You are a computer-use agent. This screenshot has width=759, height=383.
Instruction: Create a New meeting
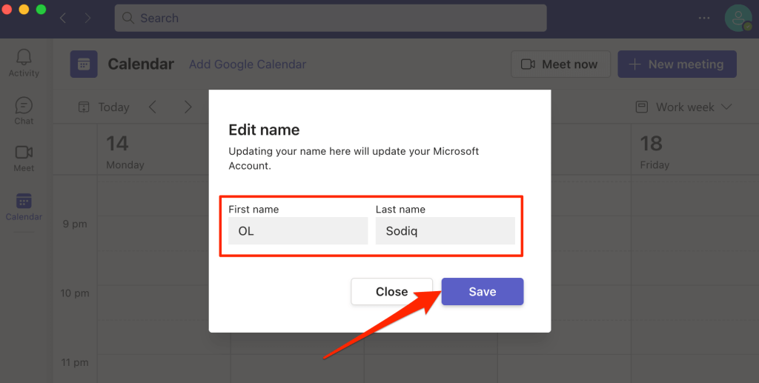(677, 64)
